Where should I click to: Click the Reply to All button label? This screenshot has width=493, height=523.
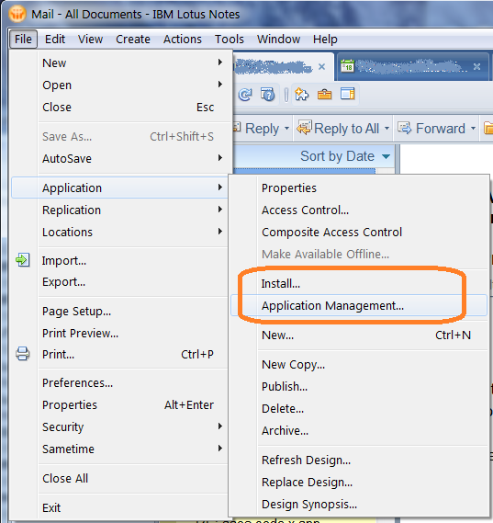point(347,129)
